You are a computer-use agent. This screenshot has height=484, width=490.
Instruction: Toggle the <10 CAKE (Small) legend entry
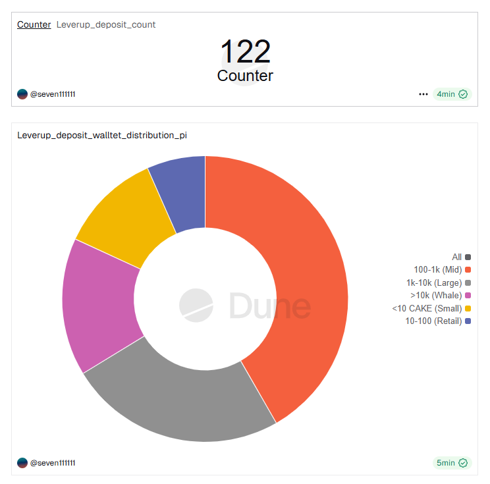click(x=431, y=308)
